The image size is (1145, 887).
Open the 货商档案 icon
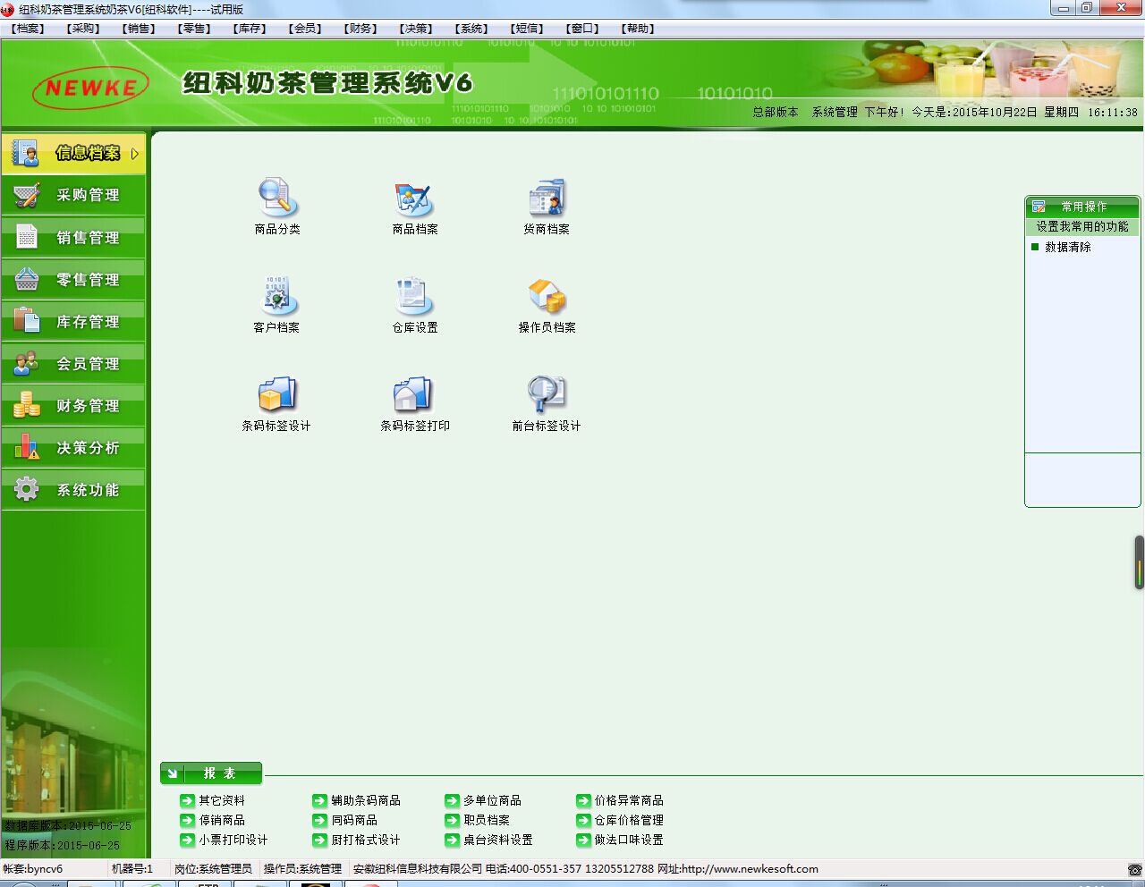tap(547, 199)
